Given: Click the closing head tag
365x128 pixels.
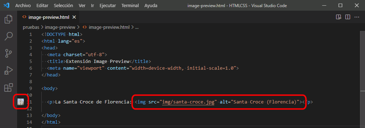Looking at the screenshot, I should [51, 75].
